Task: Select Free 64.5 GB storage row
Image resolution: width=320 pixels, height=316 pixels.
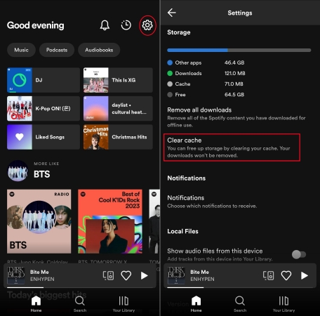Action: (206, 95)
